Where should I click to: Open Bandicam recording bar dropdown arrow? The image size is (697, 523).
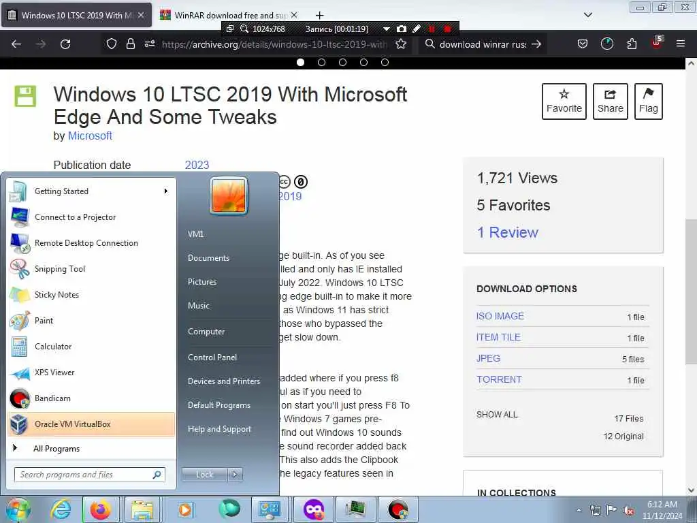click(x=387, y=29)
